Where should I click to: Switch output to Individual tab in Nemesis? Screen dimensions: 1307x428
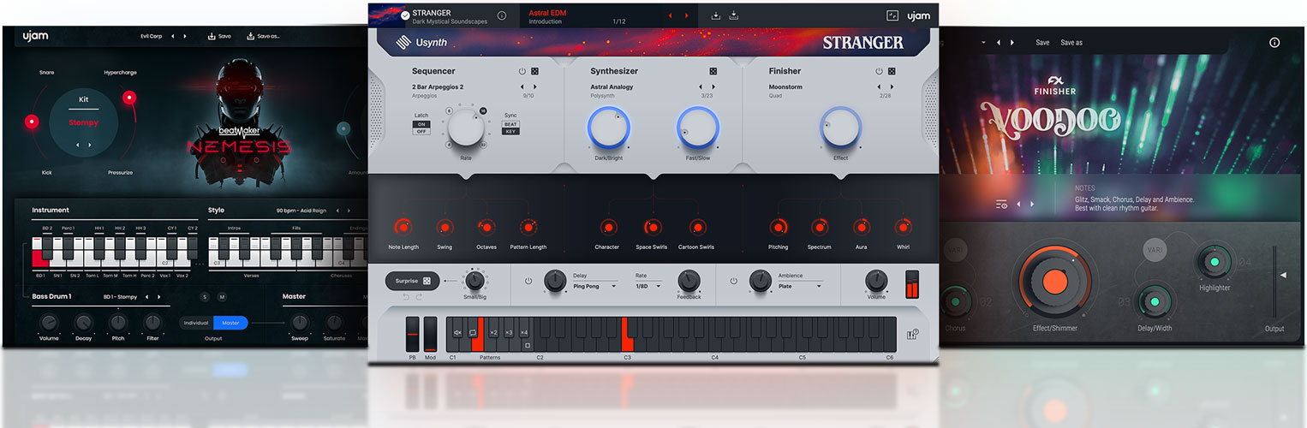click(x=196, y=323)
